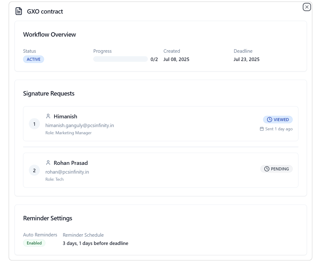This screenshot has width=321, height=262.
Task: Click the VIEWED status badge
Action: (278, 120)
